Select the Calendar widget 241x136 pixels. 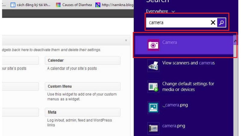pos(82,60)
